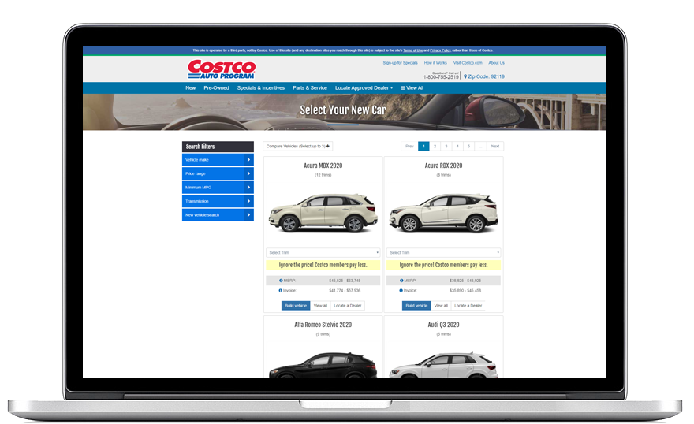This screenshot has height=424, width=694.
Task: Open Specials & Incentives menu item
Action: click(261, 88)
